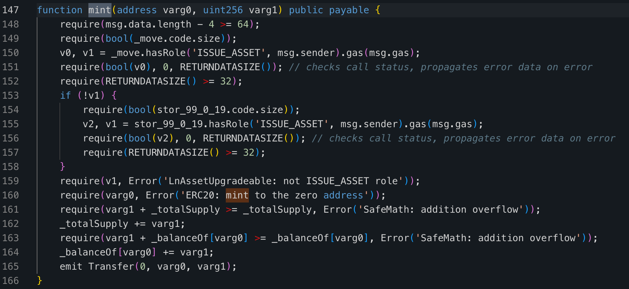The height and width of the screenshot is (289, 629).
Task: Click the emit keyword on line 165
Action: tap(71, 267)
